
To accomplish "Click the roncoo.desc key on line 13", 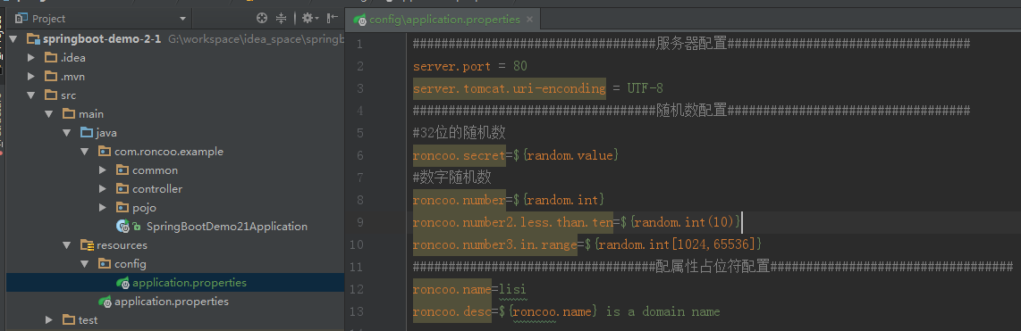I will point(451,312).
